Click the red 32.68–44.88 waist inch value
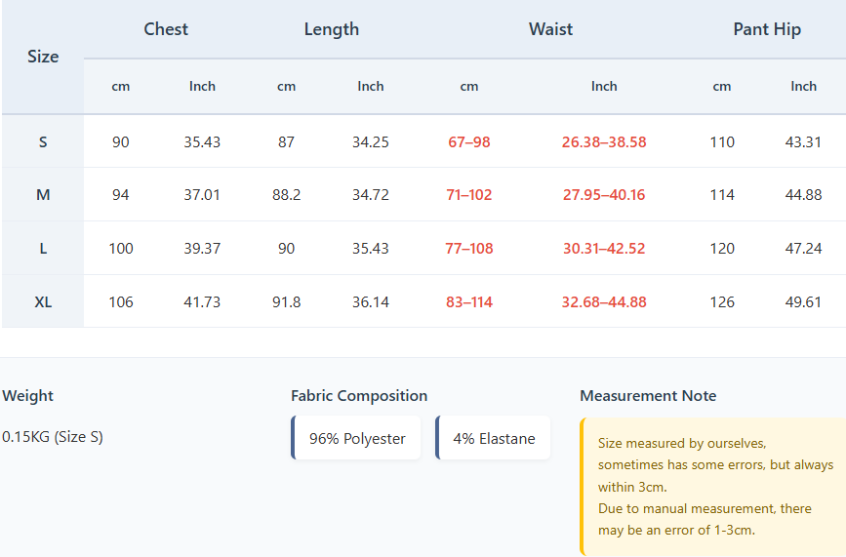 (x=604, y=302)
